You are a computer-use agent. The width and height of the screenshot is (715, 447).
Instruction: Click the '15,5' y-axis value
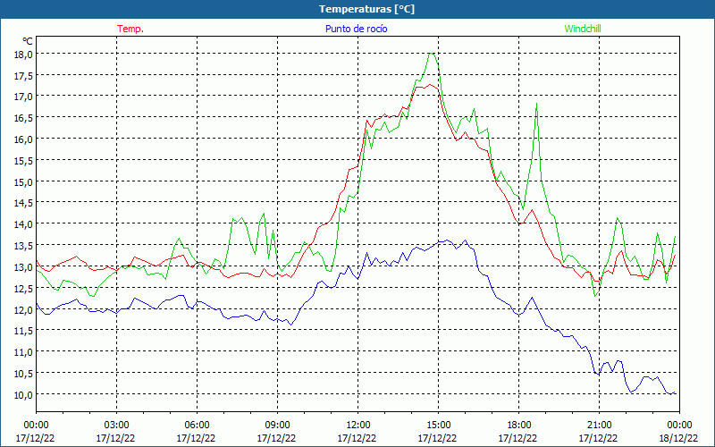pyautogui.click(x=24, y=161)
